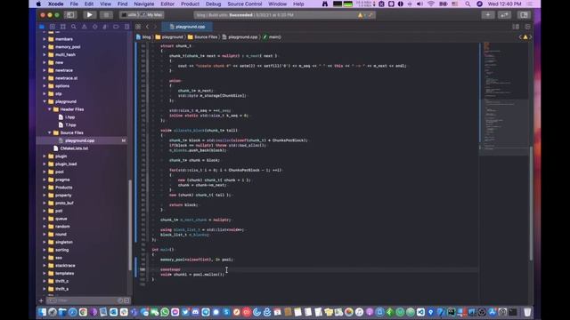Click the editor vertical scrollbar
The width and height of the screenshot is (570, 320).
[531, 204]
